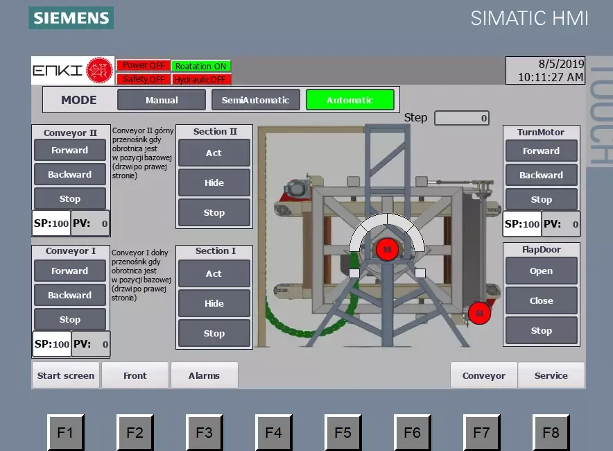
Task: Go to the Alarms page
Action: pyautogui.click(x=204, y=375)
